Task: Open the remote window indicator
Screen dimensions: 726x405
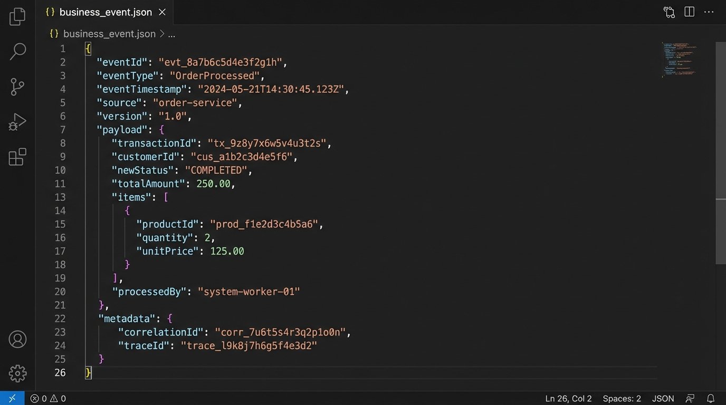Action: [x=12, y=399]
